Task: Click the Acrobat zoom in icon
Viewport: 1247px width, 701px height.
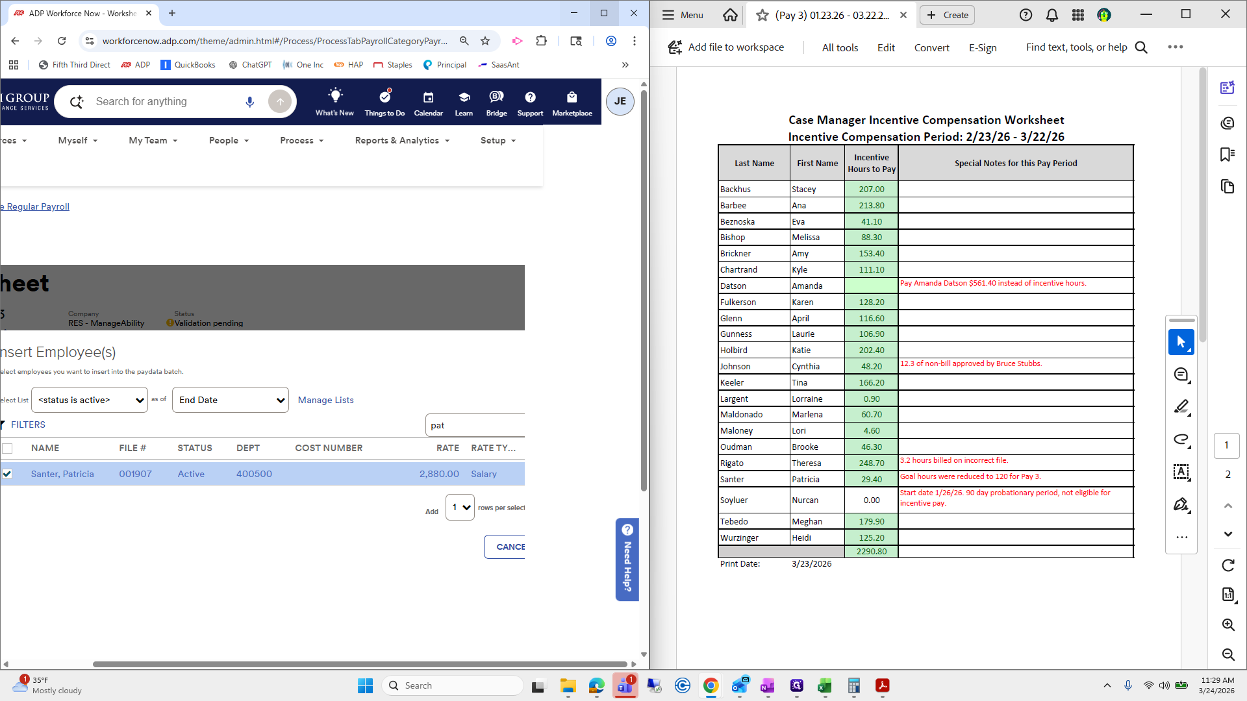Action: pyautogui.click(x=1228, y=624)
